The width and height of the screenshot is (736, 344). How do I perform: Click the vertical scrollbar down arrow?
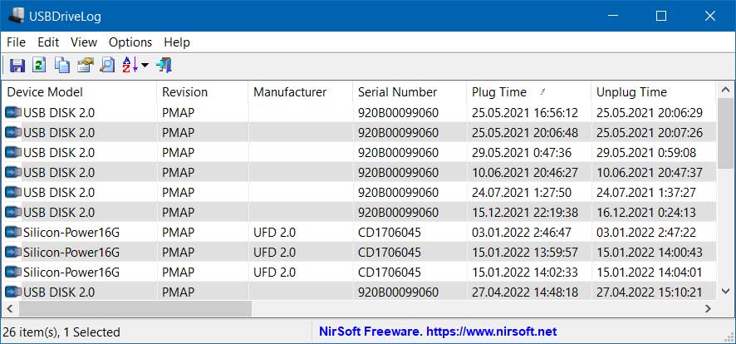tap(726, 292)
